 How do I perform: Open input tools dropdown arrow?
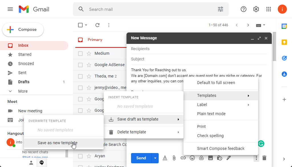tap(264, 25)
